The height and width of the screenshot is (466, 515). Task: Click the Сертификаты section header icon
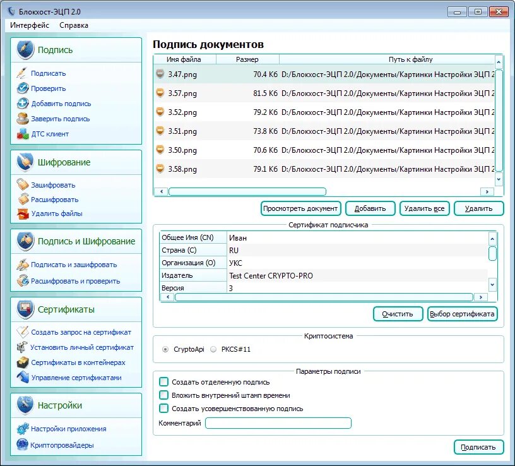point(25,309)
